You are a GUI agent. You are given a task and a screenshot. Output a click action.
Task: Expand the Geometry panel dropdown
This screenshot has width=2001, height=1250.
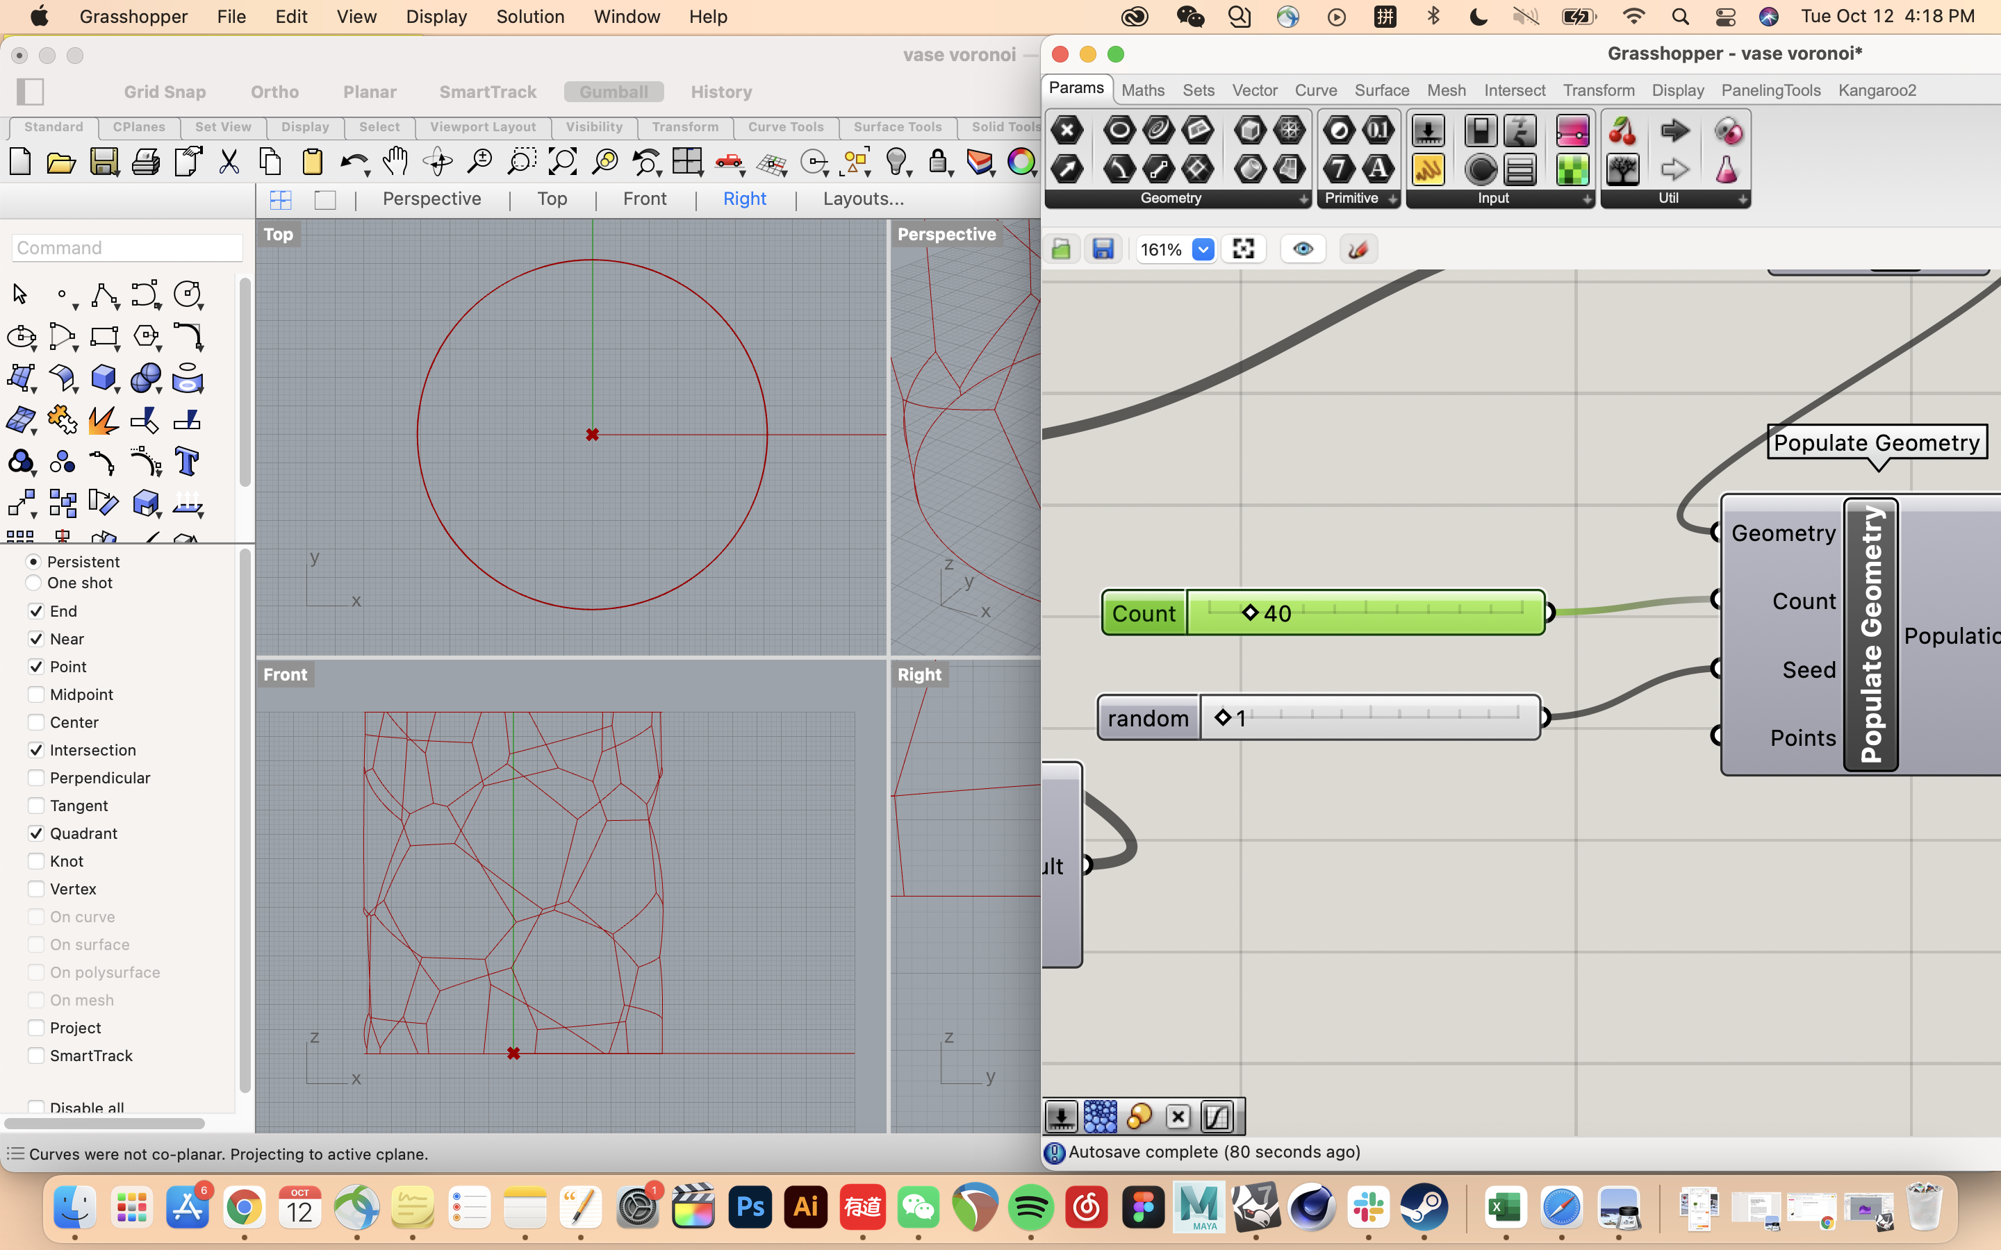(x=1303, y=199)
